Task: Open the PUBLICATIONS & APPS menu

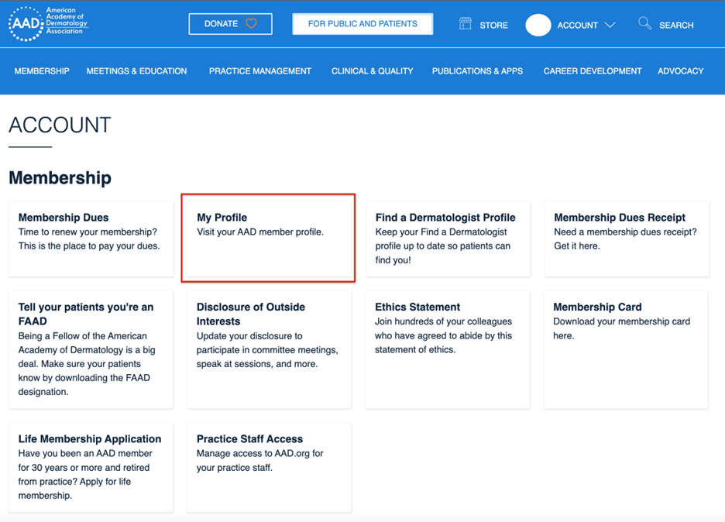Action: pos(477,70)
